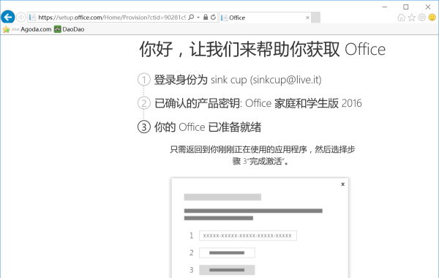439x278 pixels.
Task: Open a new blank tab
Action: (315, 18)
